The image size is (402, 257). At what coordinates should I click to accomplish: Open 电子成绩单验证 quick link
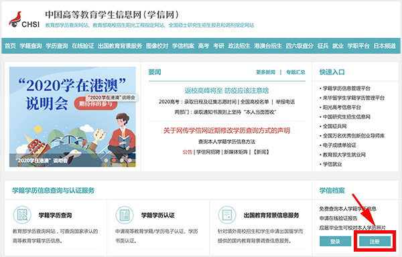(x=340, y=145)
